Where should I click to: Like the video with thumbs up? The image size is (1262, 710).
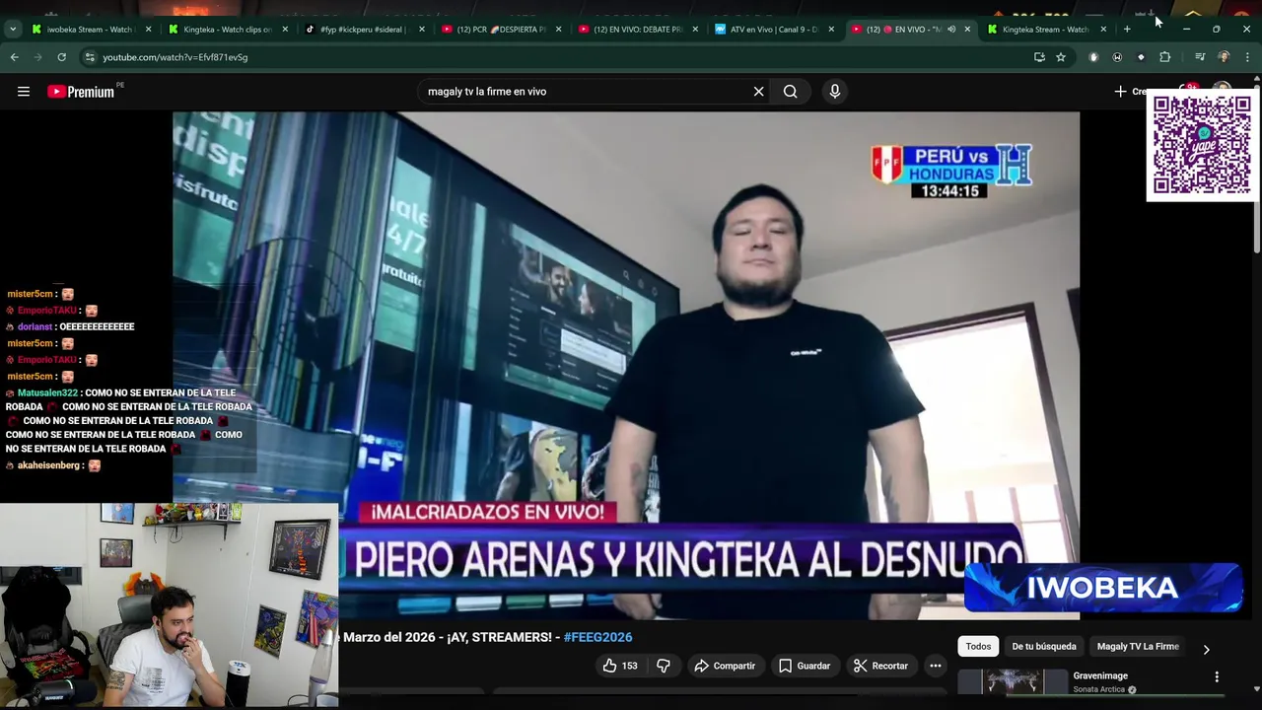[x=620, y=666]
